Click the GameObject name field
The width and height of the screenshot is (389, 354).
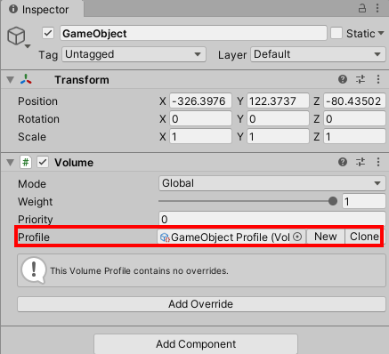pos(193,33)
